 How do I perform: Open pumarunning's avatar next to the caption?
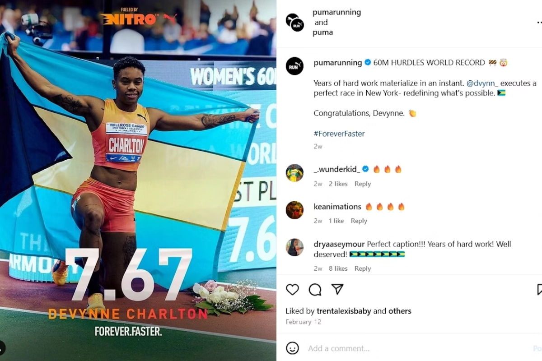294,66
